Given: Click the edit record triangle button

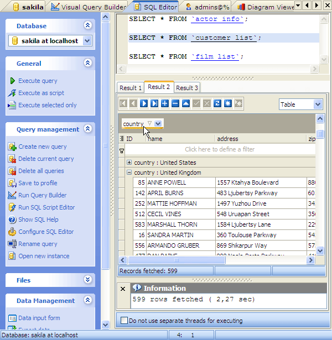Looking at the screenshot, I should [186, 103].
